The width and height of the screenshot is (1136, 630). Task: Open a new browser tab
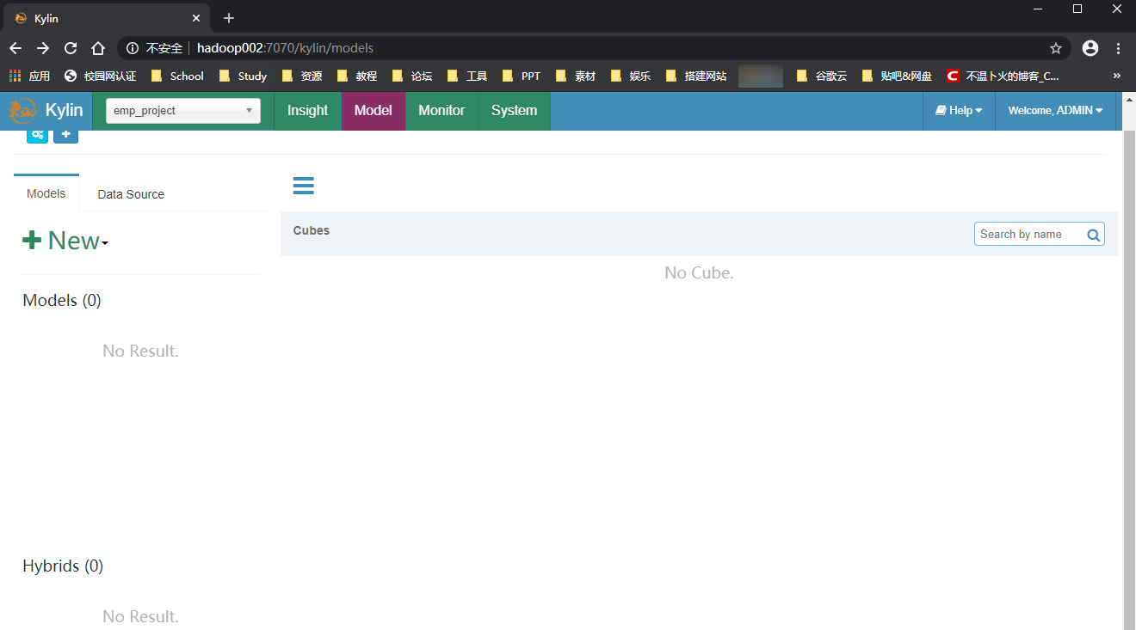[229, 18]
